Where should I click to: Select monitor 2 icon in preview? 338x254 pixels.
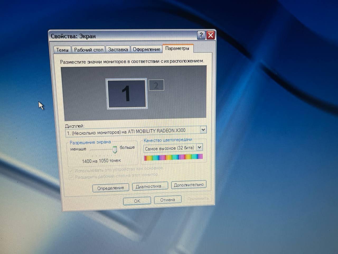[156, 85]
